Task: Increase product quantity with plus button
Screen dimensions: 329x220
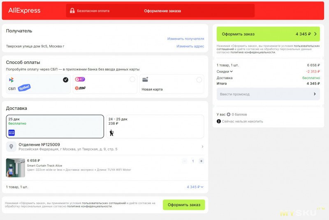Action: pyautogui.click(x=201, y=161)
